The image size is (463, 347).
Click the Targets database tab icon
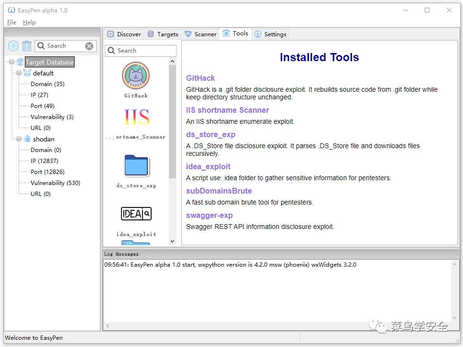click(x=151, y=34)
